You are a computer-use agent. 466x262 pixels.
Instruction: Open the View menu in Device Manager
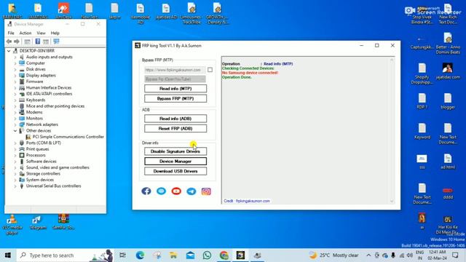41,33
